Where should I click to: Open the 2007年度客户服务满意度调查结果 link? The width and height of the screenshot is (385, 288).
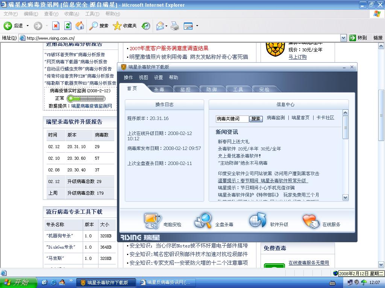169,48
